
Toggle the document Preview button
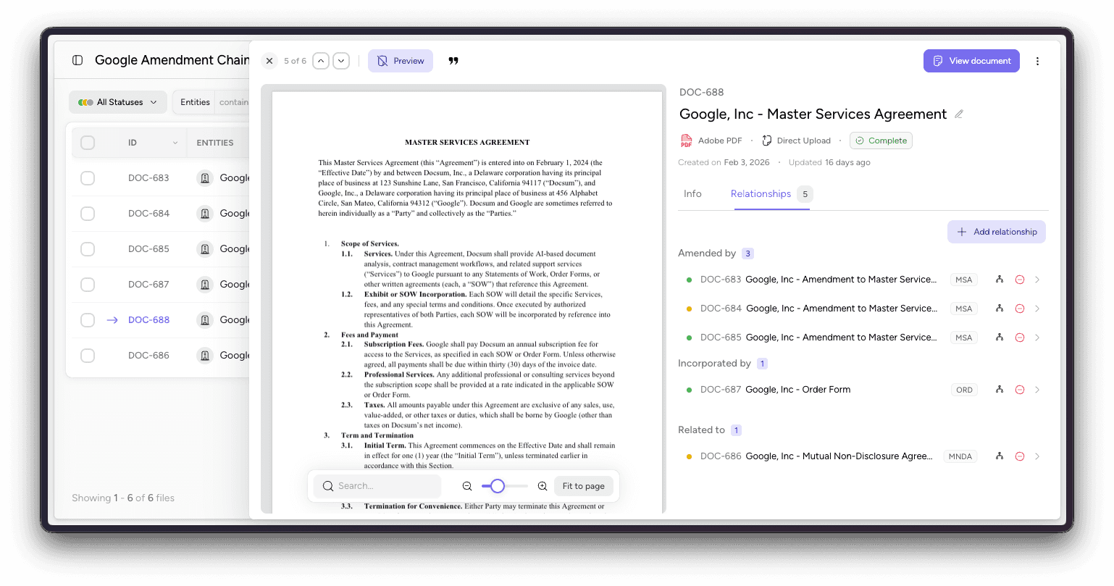coord(401,61)
